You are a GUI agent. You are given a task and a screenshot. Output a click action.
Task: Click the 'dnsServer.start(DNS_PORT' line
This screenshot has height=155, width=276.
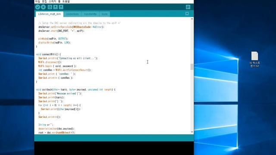coord(61,31)
